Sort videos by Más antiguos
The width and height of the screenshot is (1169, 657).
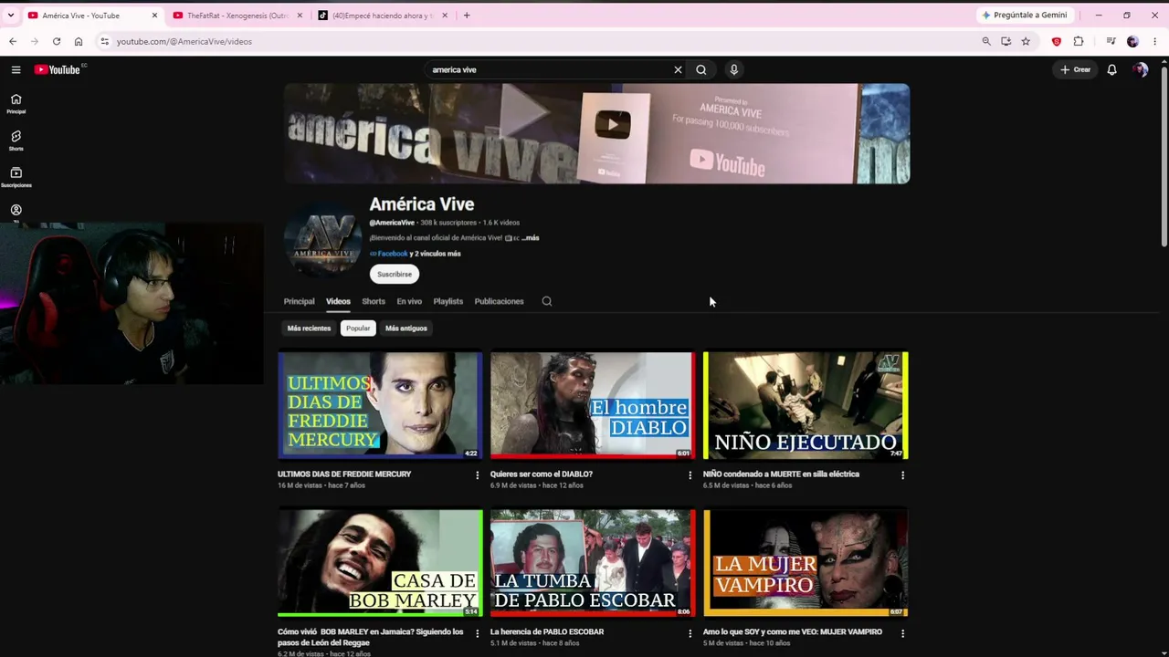(x=406, y=328)
